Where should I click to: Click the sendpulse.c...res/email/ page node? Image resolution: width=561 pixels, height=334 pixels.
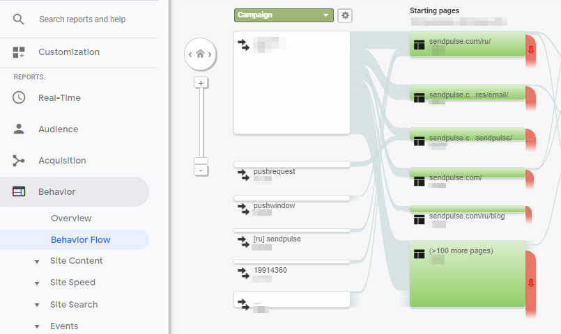pos(467,93)
